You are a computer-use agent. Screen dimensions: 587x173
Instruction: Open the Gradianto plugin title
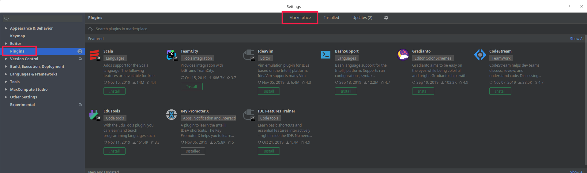tap(421, 51)
